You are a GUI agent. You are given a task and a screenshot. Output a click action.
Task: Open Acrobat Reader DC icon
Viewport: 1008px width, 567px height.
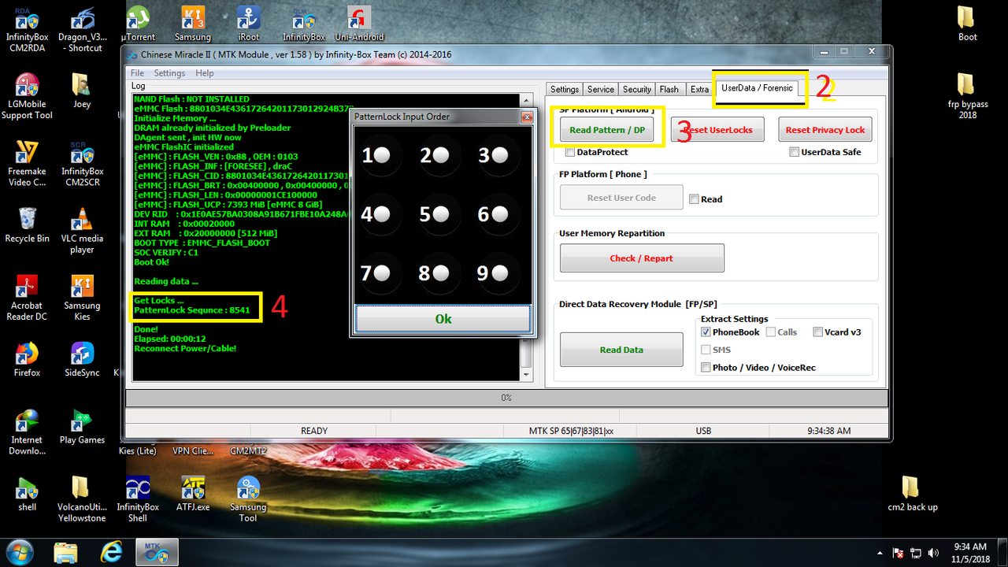coord(27,298)
